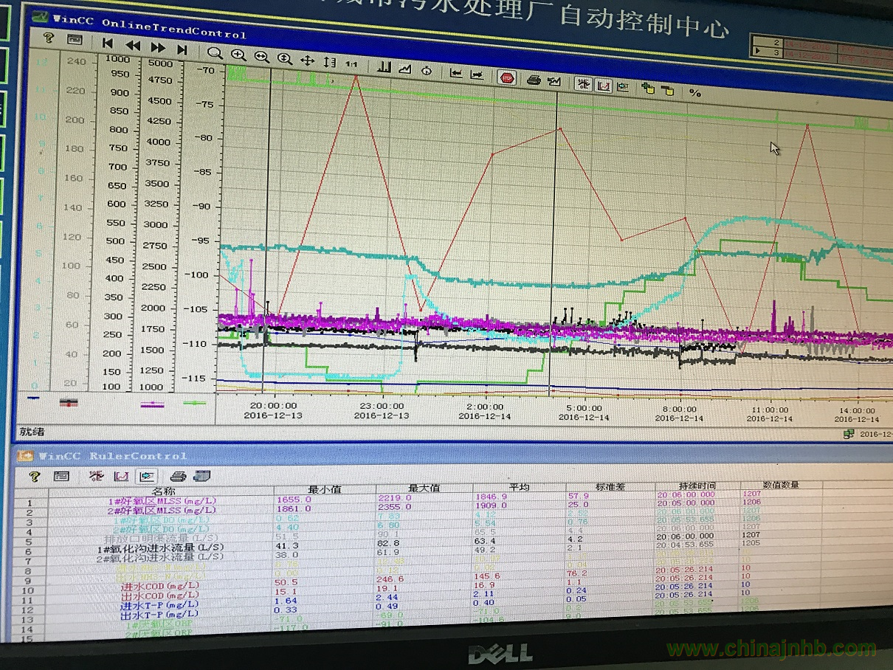893x670 pixels.
Task: Click the 持续时间 column header
Action: [698, 486]
